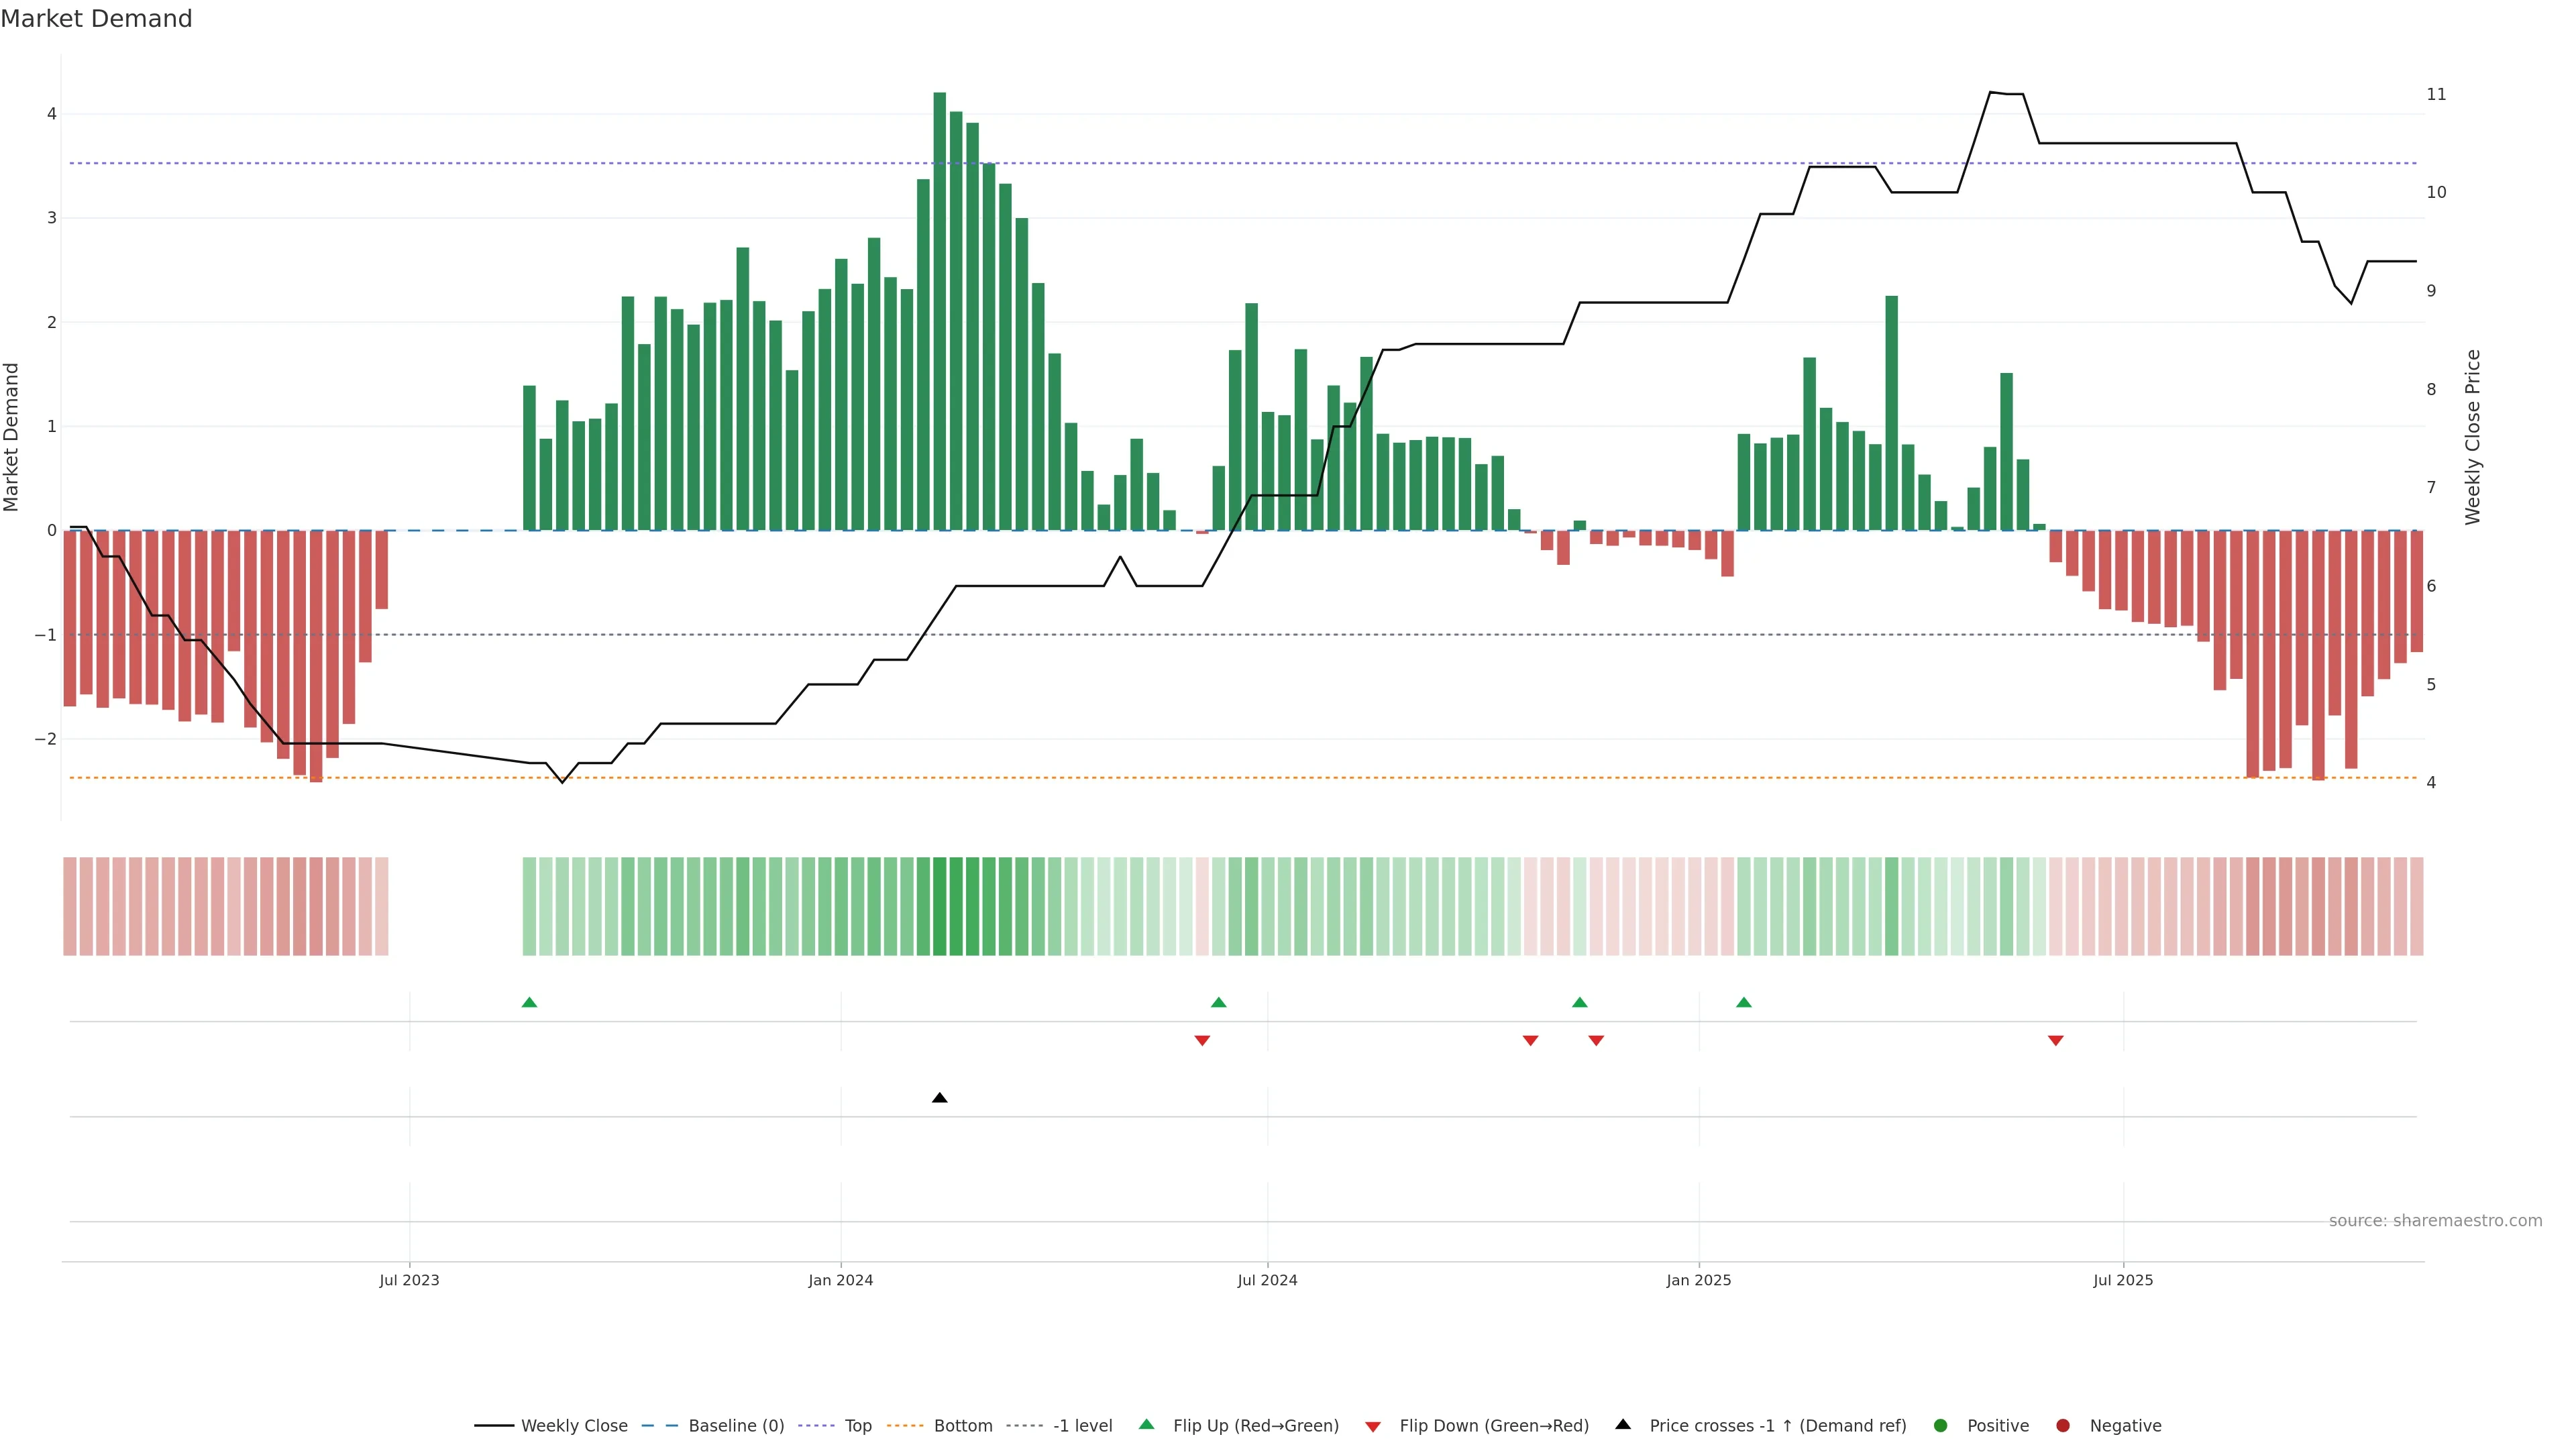Click the Positive green legend dot
The height and width of the screenshot is (1449, 2576).
(1940, 1426)
